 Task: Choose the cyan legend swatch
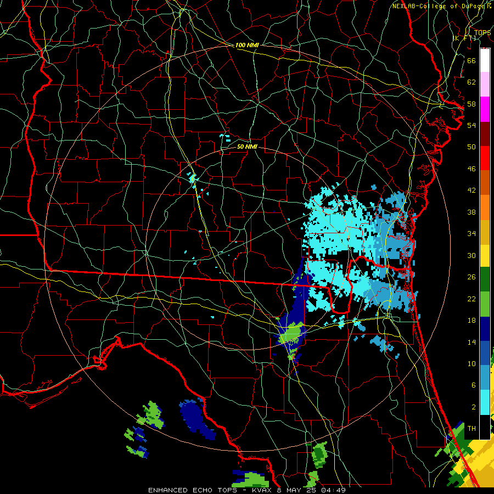485,402
